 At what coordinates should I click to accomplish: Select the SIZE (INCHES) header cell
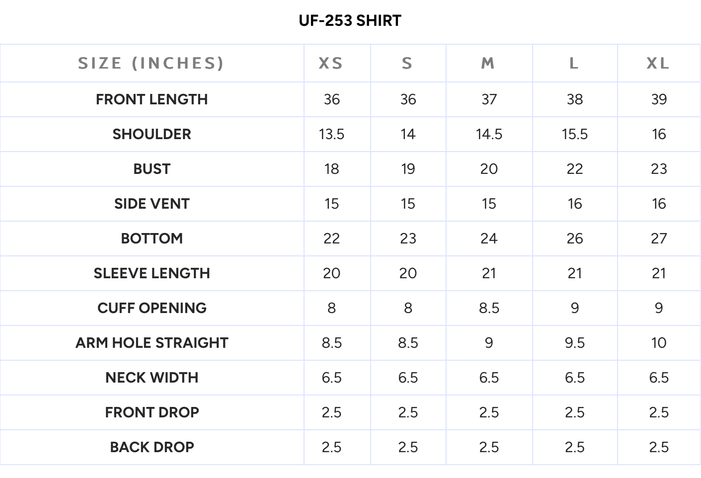(151, 64)
